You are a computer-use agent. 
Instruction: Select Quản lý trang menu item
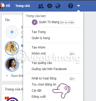[41, 38]
